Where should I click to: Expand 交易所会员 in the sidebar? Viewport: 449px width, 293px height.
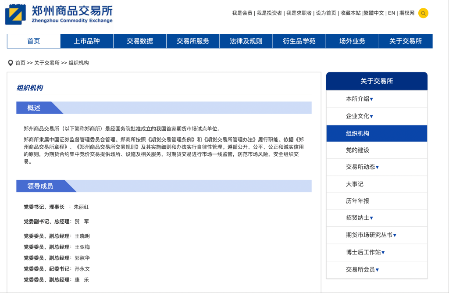(x=377, y=270)
